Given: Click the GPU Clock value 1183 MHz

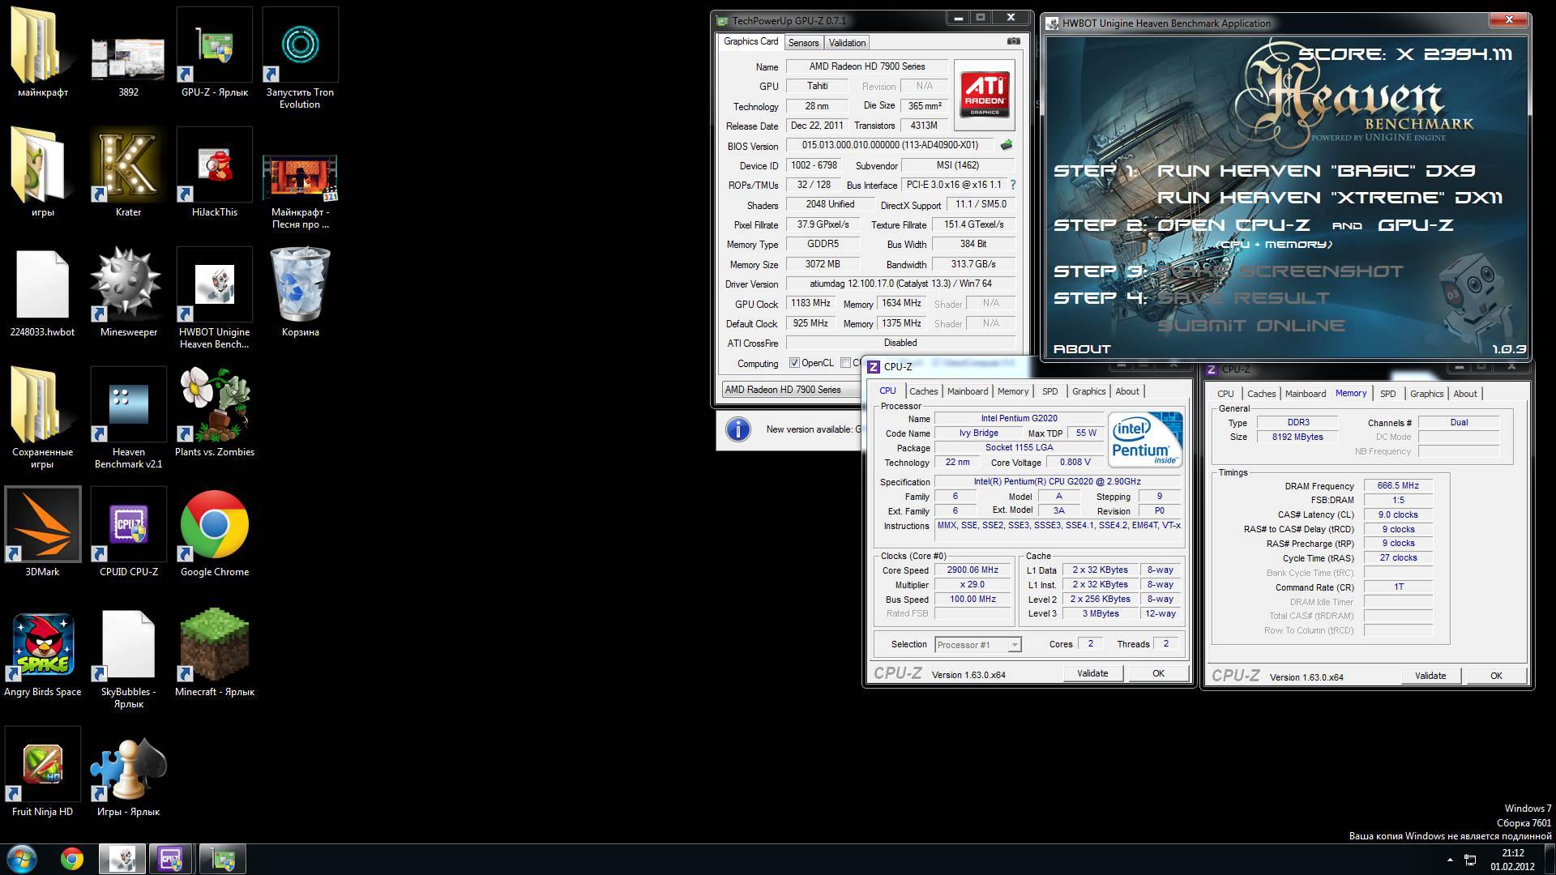Looking at the screenshot, I should pyautogui.click(x=810, y=303).
